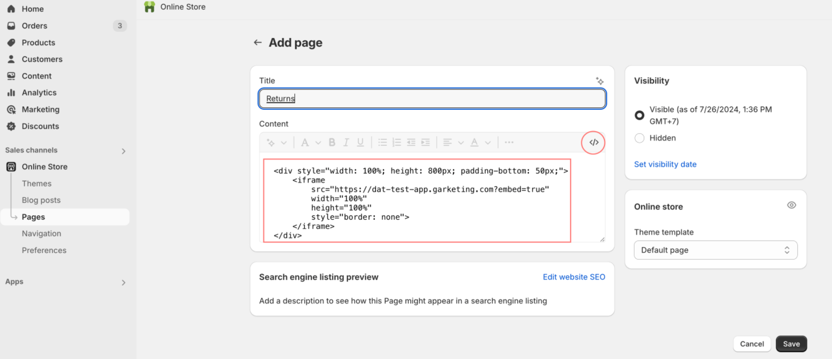Click the show HTML code view icon
Screen dimensions: 832x359
(x=593, y=143)
